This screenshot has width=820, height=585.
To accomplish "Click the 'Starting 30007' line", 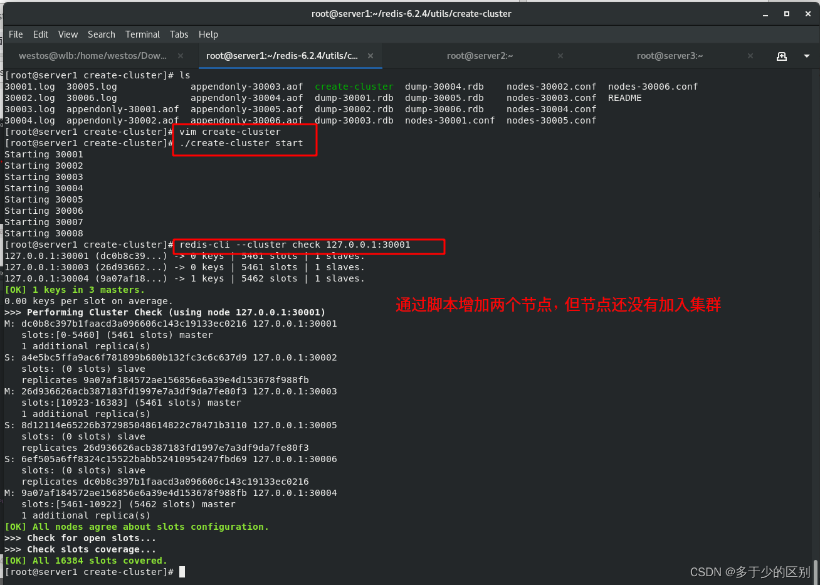I will (44, 222).
